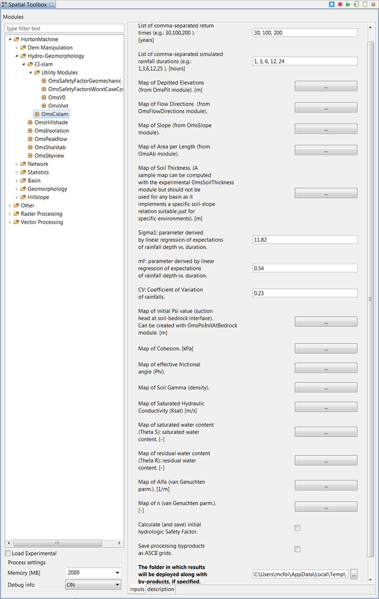The width and height of the screenshot is (379, 599).
Task: Check Calculate initial hydrologic Safety Factor
Action: pyautogui.click(x=298, y=528)
